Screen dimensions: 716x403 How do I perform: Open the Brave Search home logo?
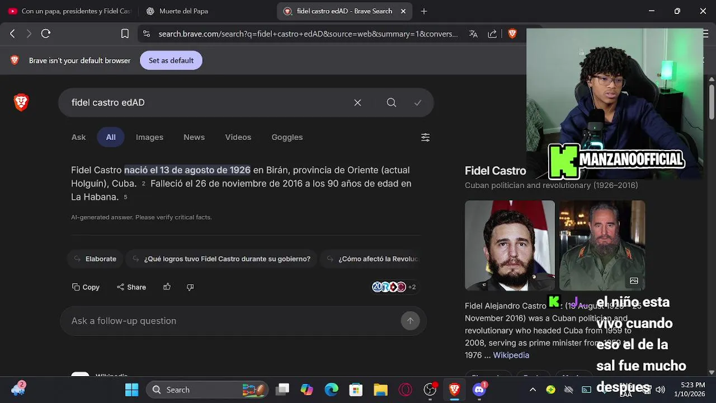(x=21, y=102)
